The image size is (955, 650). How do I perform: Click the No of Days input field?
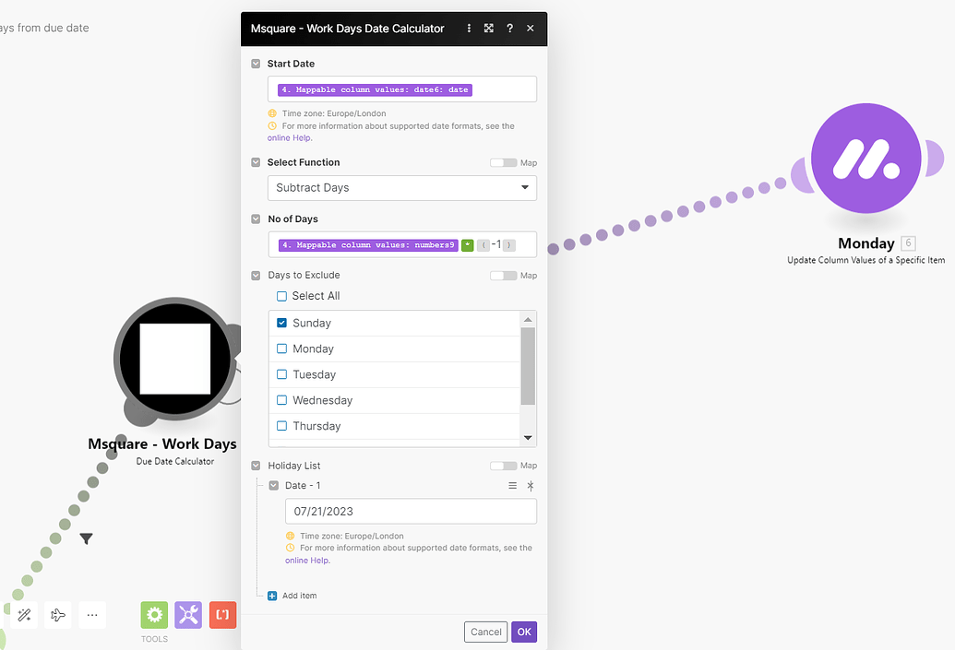402,244
